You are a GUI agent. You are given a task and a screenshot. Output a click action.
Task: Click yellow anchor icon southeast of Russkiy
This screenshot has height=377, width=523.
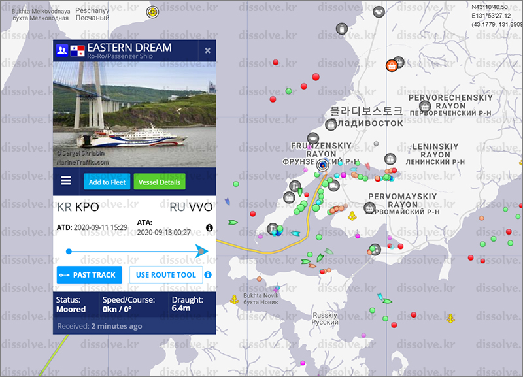[450, 318]
